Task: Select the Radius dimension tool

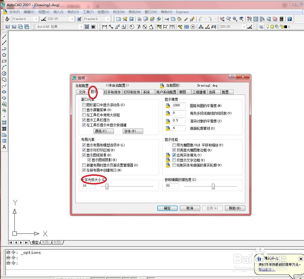Action: tap(132, 27)
